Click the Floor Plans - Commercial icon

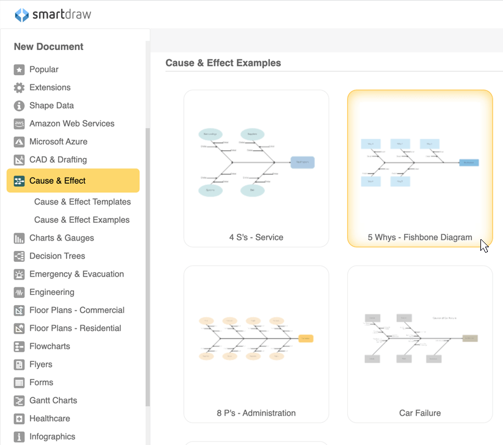point(20,310)
